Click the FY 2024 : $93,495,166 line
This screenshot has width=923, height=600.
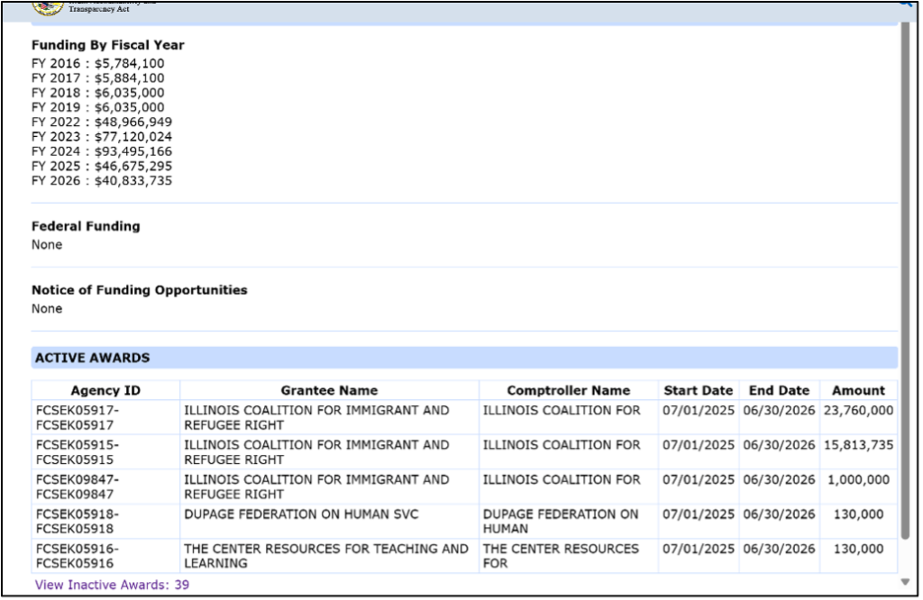coord(102,151)
